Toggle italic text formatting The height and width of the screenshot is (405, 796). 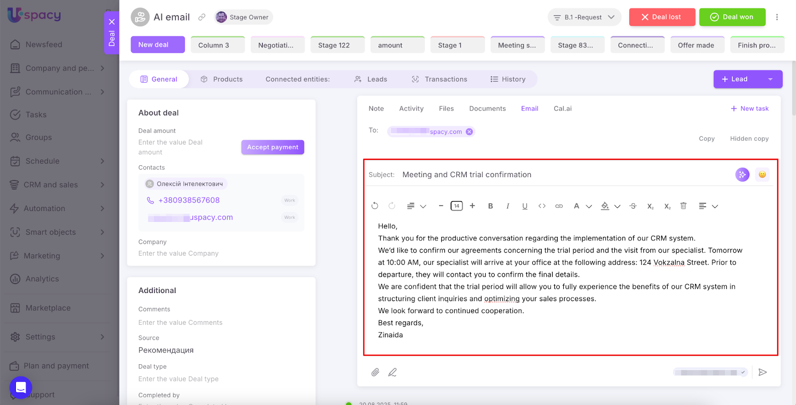pos(507,206)
